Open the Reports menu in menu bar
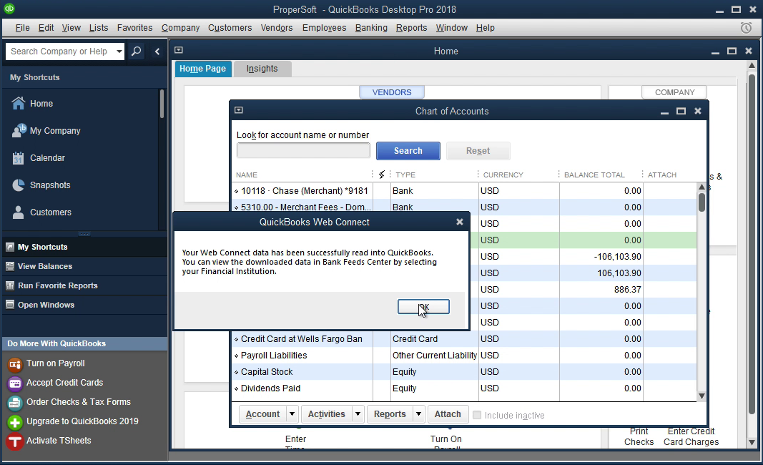The width and height of the screenshot is (763, 465). pyautogui.click(x=411, y=28)
